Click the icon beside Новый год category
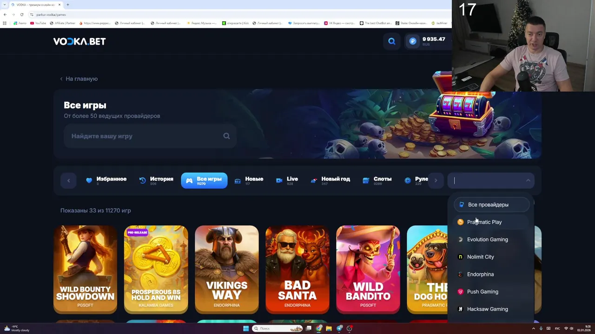Viewport: 595px width, 334px height. pyautogui.click(x=314, y=180)
